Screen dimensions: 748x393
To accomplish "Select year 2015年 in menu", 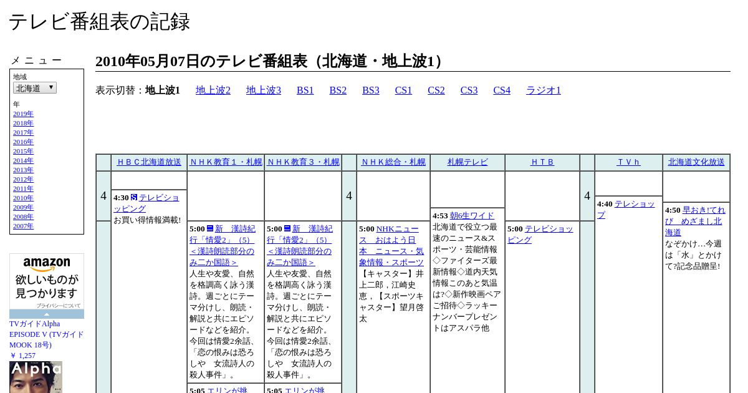I will 23,152.
